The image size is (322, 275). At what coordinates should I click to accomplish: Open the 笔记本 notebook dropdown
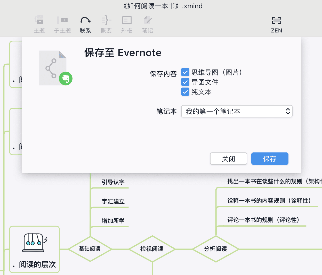(x=237, y=111)
